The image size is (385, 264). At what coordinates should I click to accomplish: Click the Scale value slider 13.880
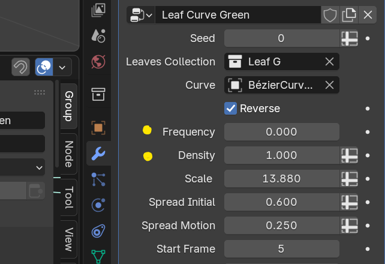point(282,179)
